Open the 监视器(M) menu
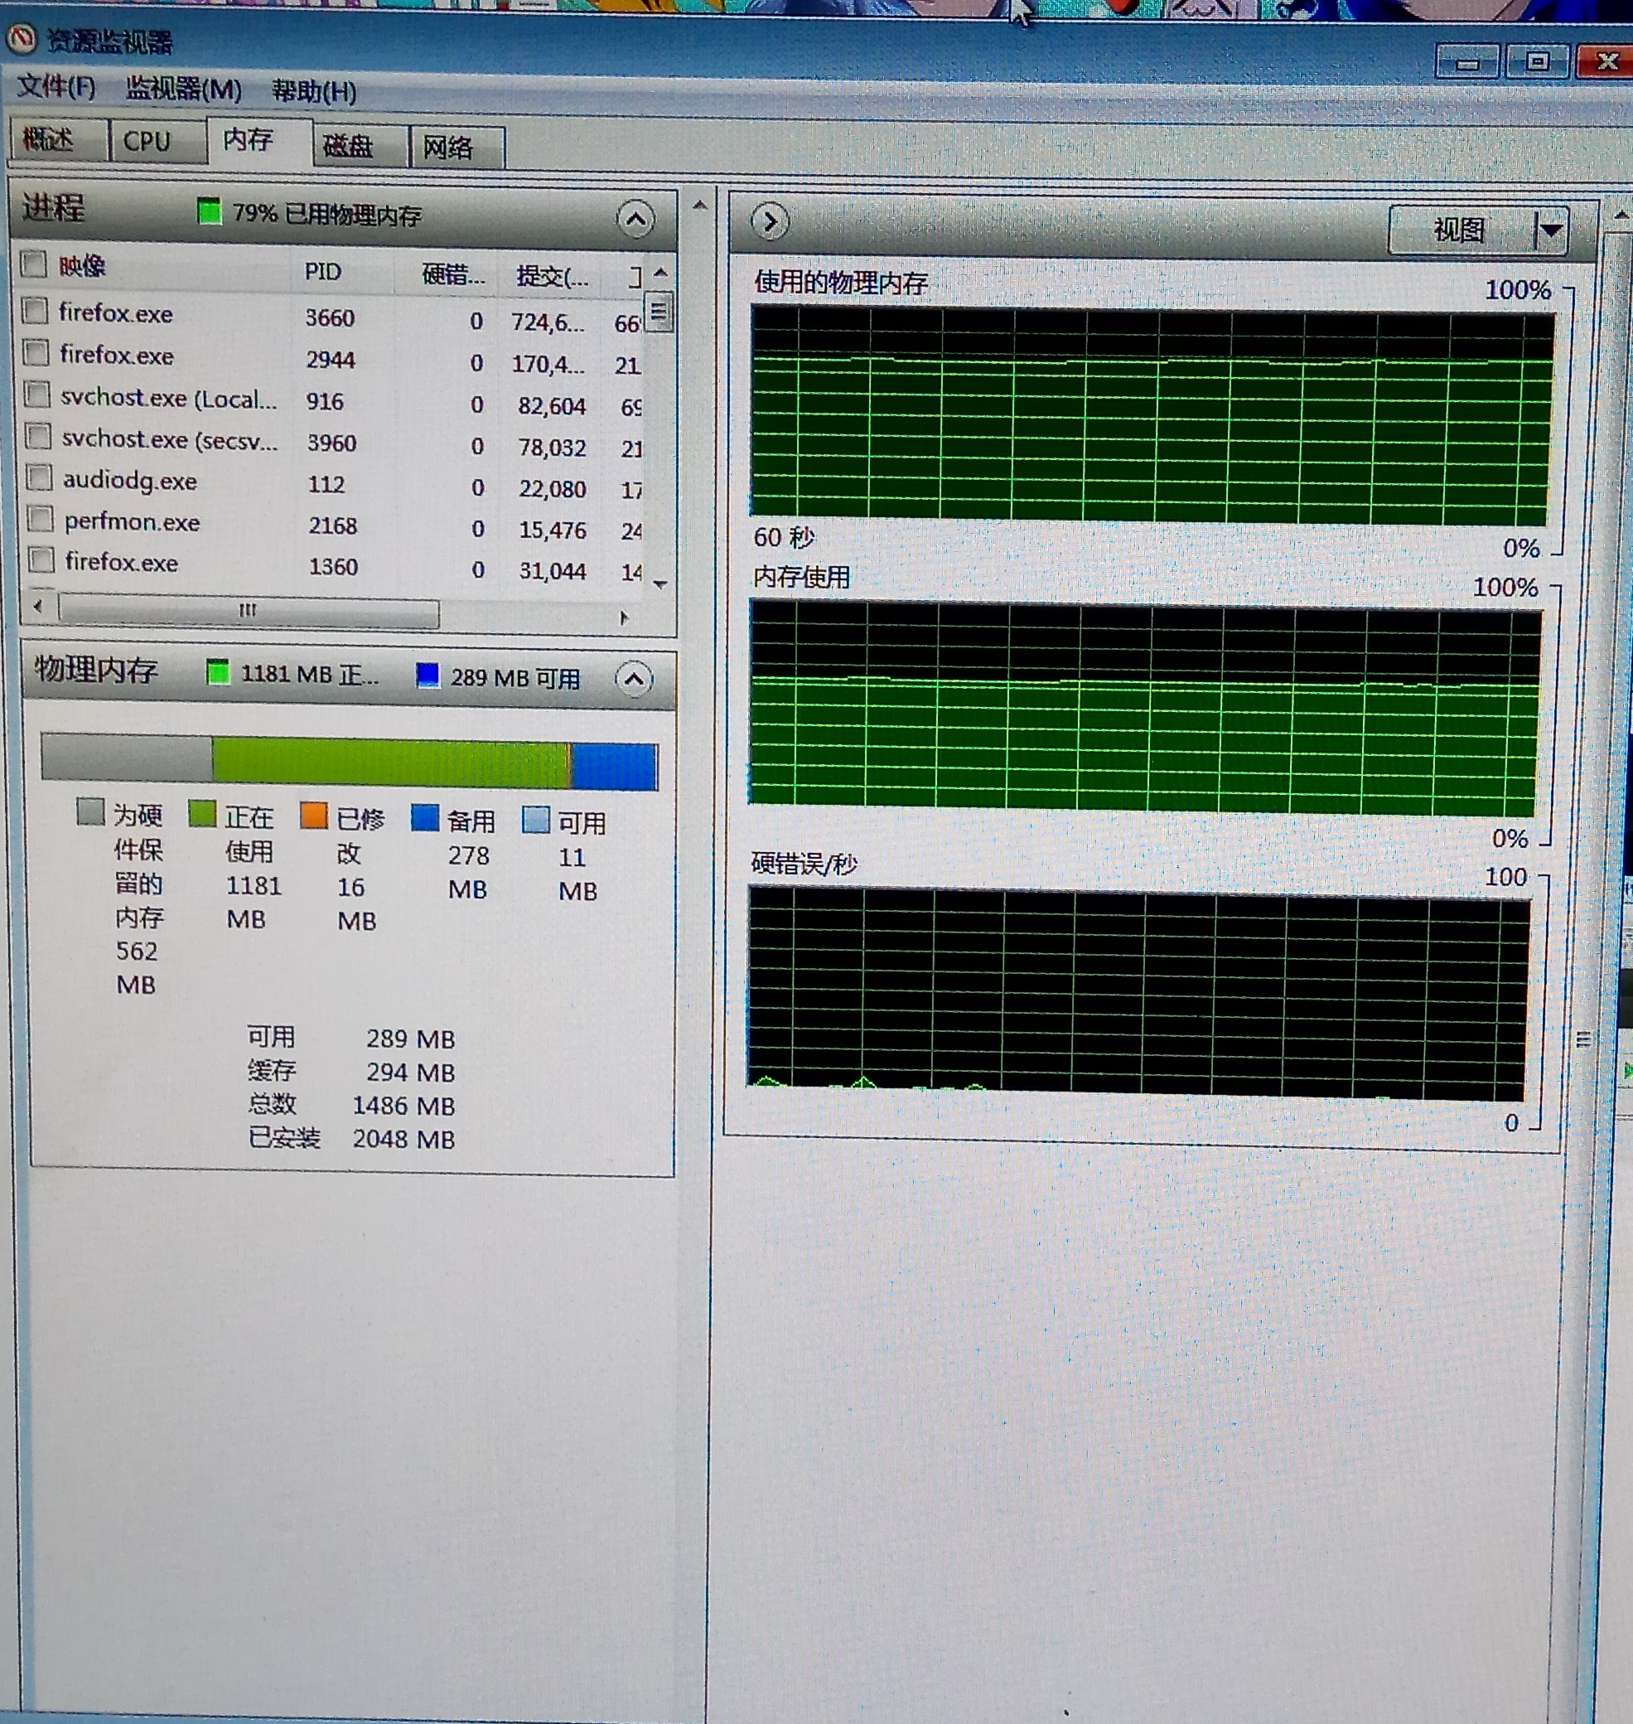 click(x=183, y=89)
